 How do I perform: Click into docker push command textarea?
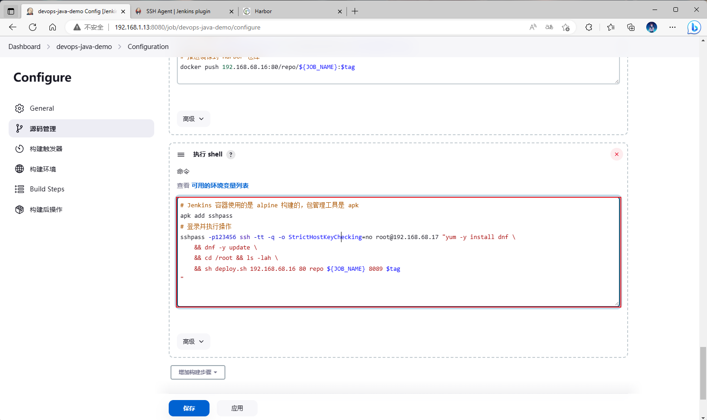[398, 71]
